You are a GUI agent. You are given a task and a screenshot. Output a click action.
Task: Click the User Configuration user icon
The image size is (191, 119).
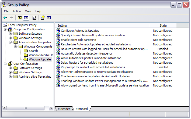click(x=10, y=64)
